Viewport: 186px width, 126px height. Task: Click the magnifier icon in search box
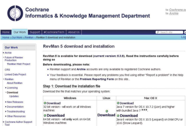pos(158,32)
